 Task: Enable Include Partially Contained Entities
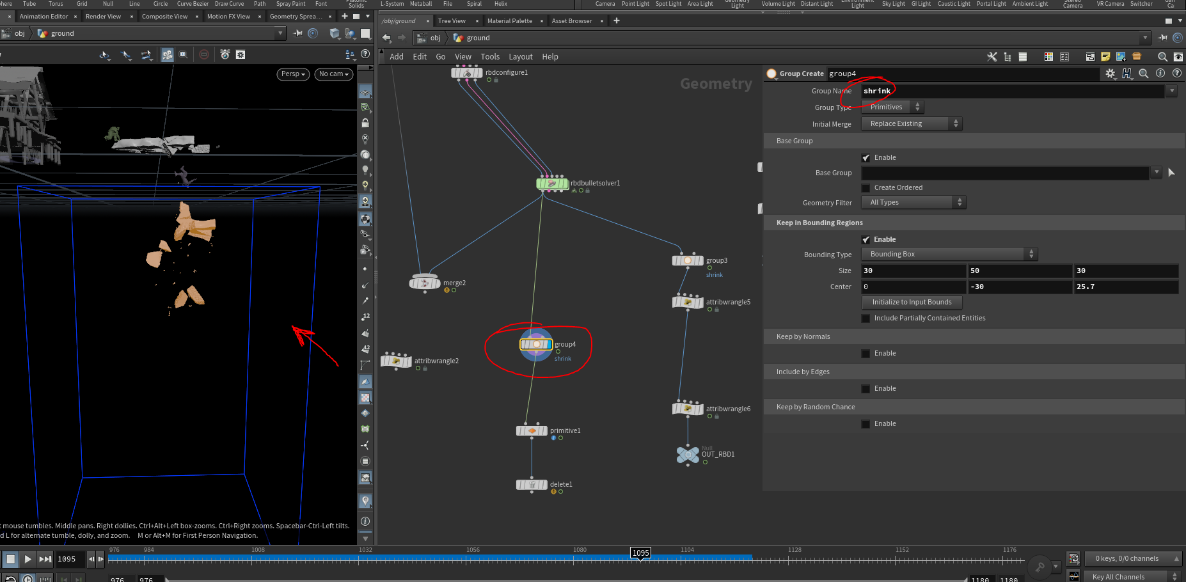tap(866, 319)
